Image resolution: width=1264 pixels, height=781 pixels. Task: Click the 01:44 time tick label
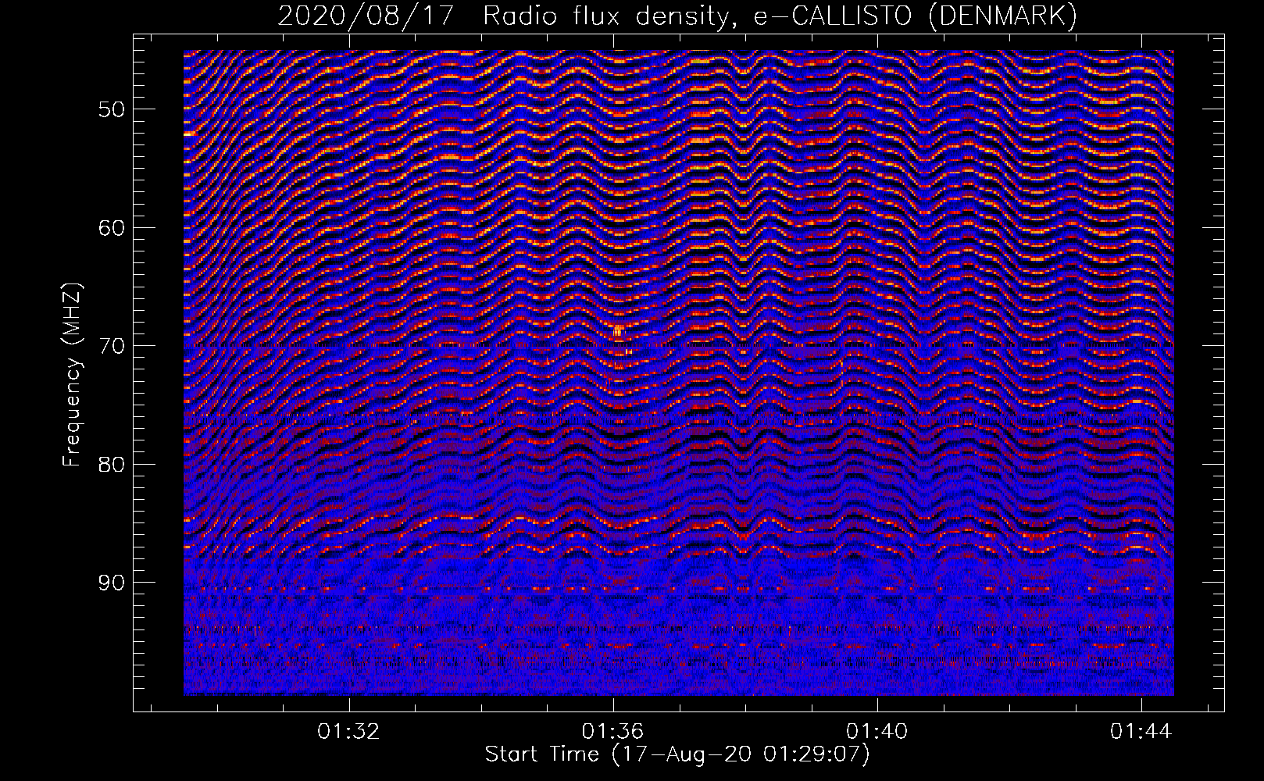1141,732
